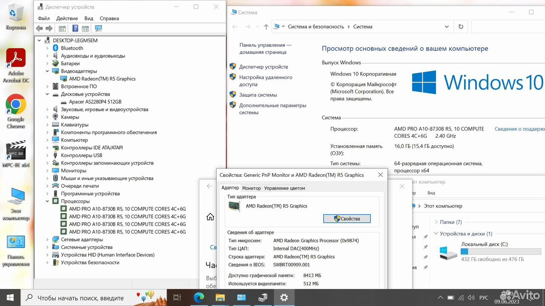This screenshot has height=306, width=545.
Task: Select the Этот компьютер desktop icon
Action: pyautogui.click(x=16, y=204)
